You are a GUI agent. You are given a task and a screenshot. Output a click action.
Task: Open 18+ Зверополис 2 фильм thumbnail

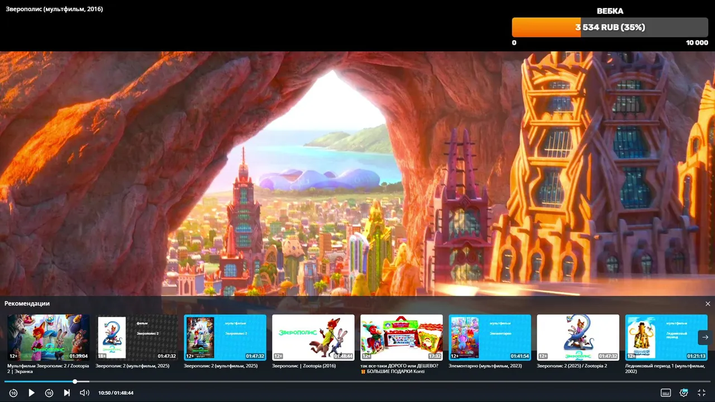137,338
